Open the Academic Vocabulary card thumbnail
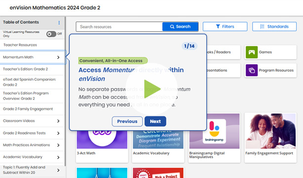303x178 pixels. [158, 139]
